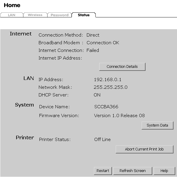Switch to the Wireless tab
This screenshot has width=177, height=177.
click(35, 15)
